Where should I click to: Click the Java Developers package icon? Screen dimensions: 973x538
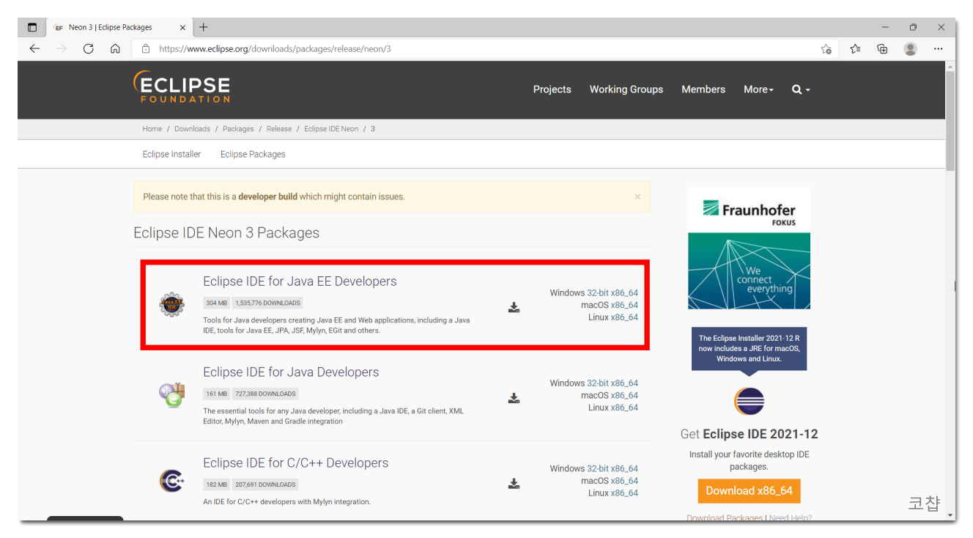[x=172, y=396]
